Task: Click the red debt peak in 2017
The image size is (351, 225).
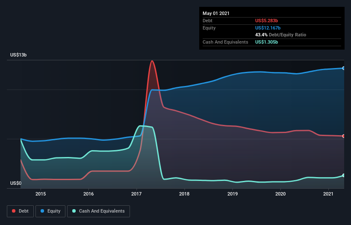Action: point(152,61)
